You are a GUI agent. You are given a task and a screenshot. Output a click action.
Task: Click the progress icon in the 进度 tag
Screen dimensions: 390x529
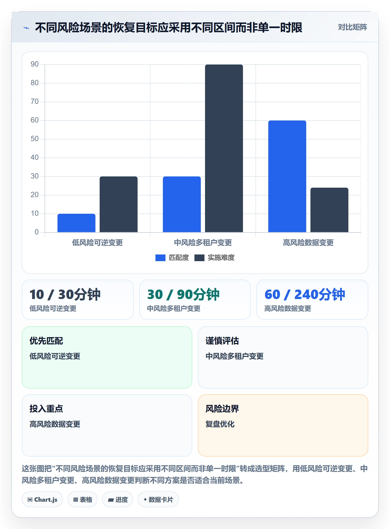click(x=111, y=500)
